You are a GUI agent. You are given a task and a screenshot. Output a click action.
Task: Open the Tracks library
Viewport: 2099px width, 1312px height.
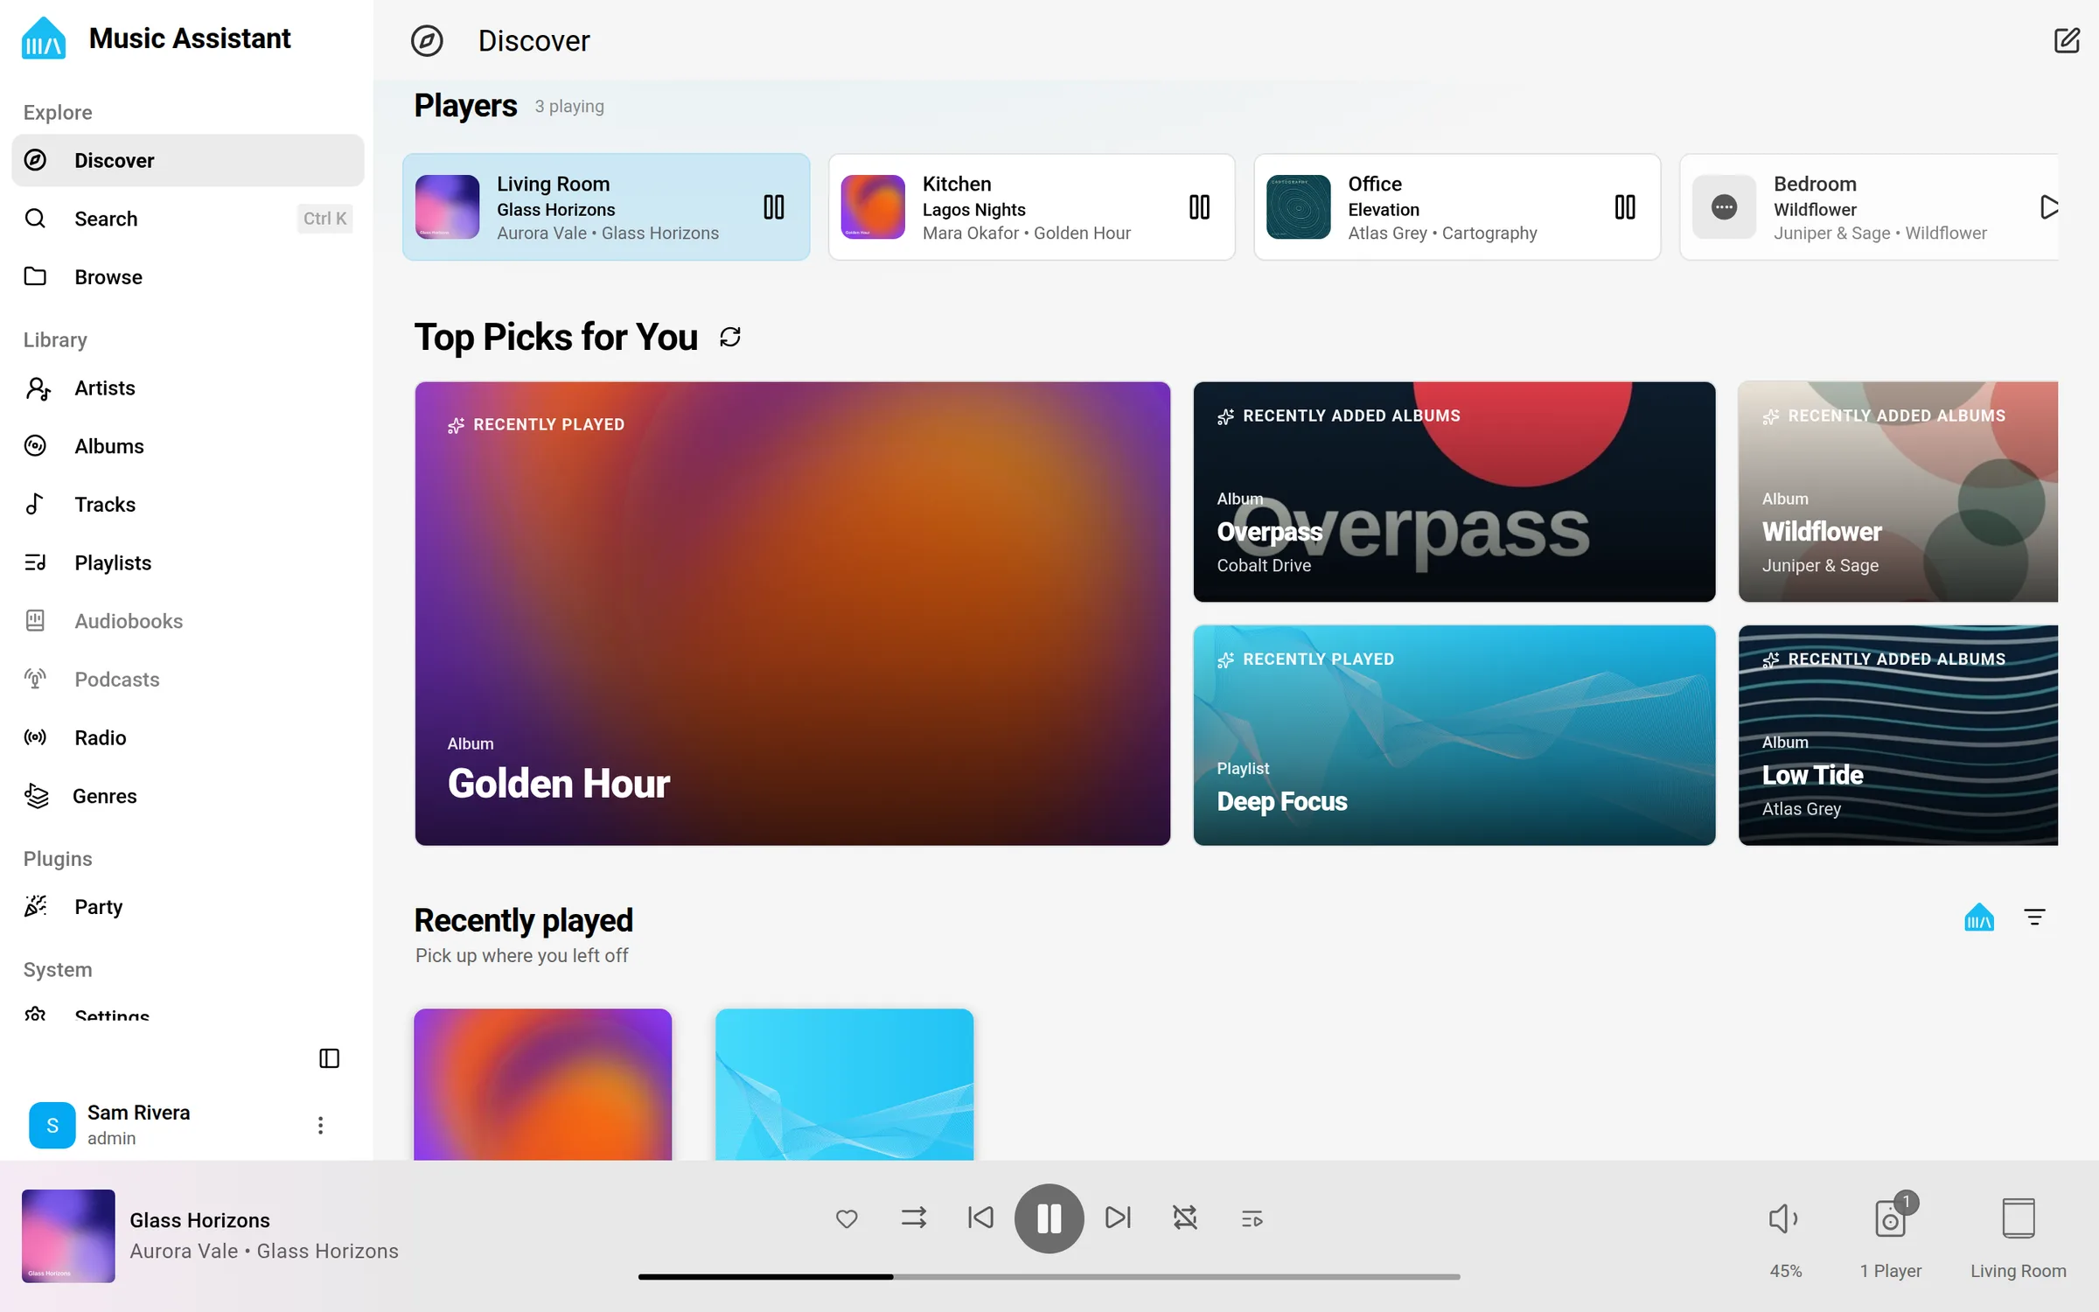(x=187, y=504)
